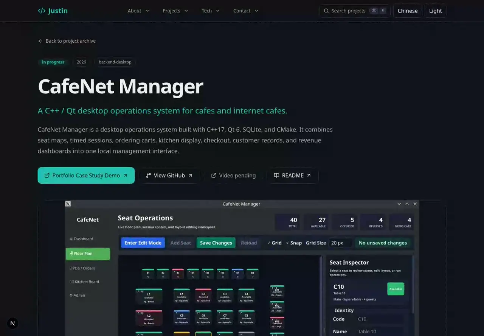Select occupied couple seat W3
Screen dimensions: 484x336
coord(277,323)
